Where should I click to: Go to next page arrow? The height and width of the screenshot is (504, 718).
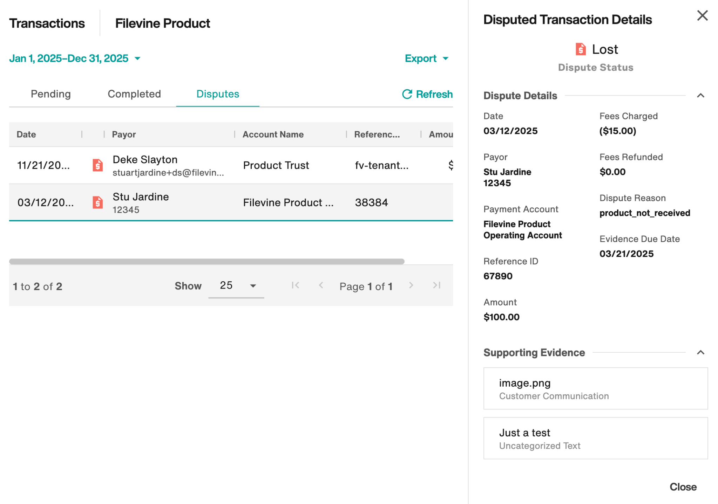pyautogui.click(x=411, y=285)
